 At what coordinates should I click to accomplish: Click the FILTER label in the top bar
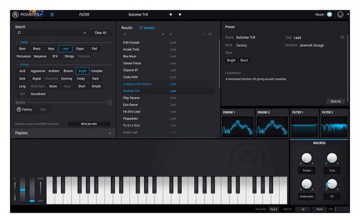84,14
